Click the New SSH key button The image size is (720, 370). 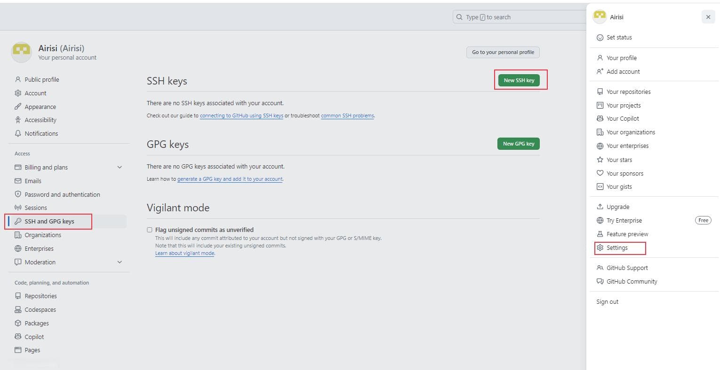click(x=519, y=80)
